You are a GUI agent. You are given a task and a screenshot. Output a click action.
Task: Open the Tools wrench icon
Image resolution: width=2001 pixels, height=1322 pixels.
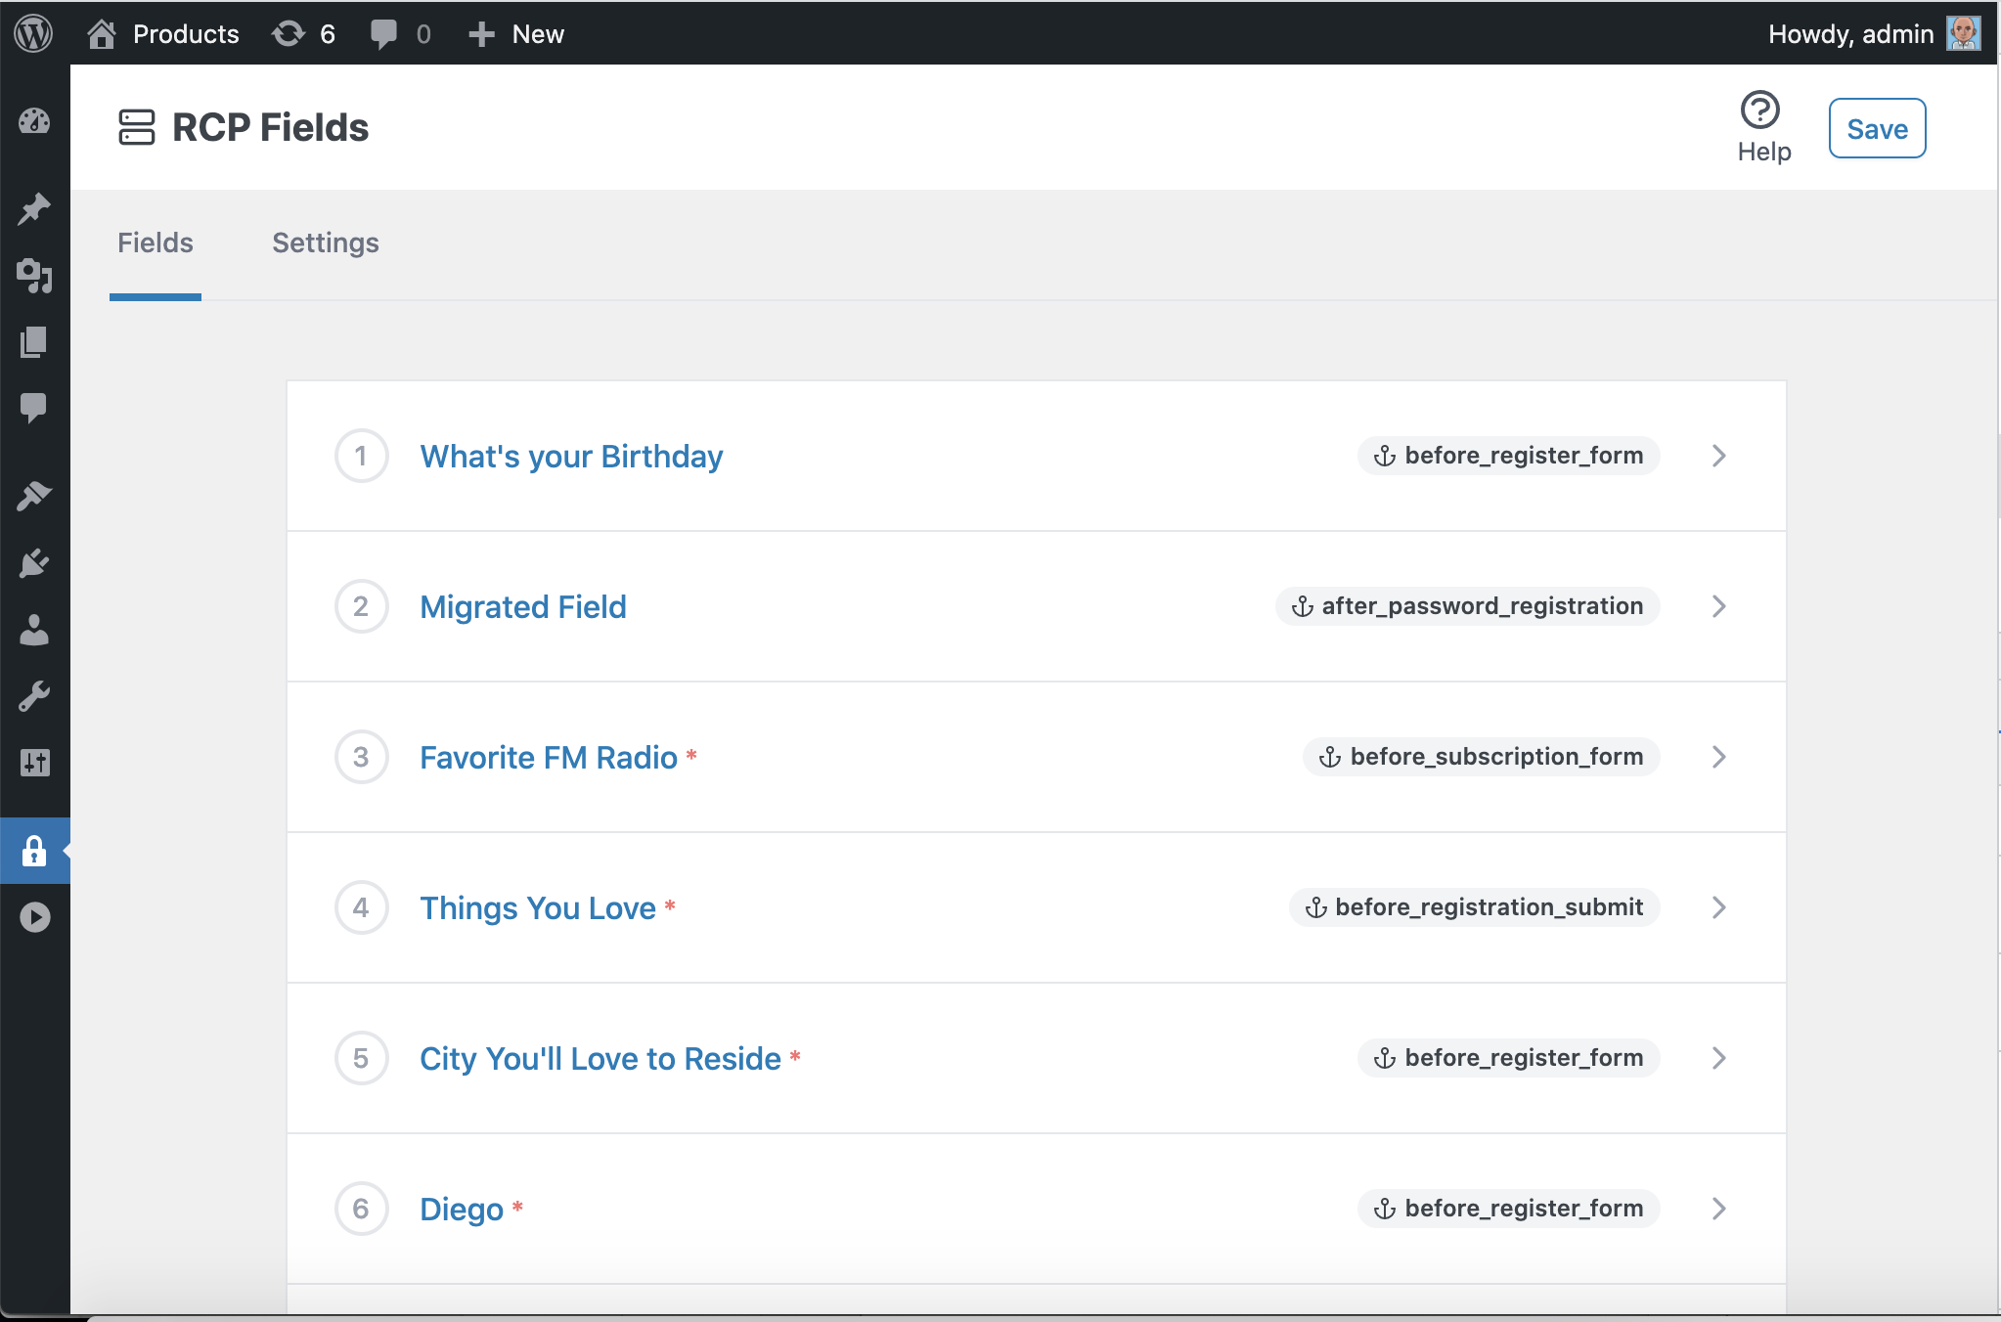coord(35,695)
